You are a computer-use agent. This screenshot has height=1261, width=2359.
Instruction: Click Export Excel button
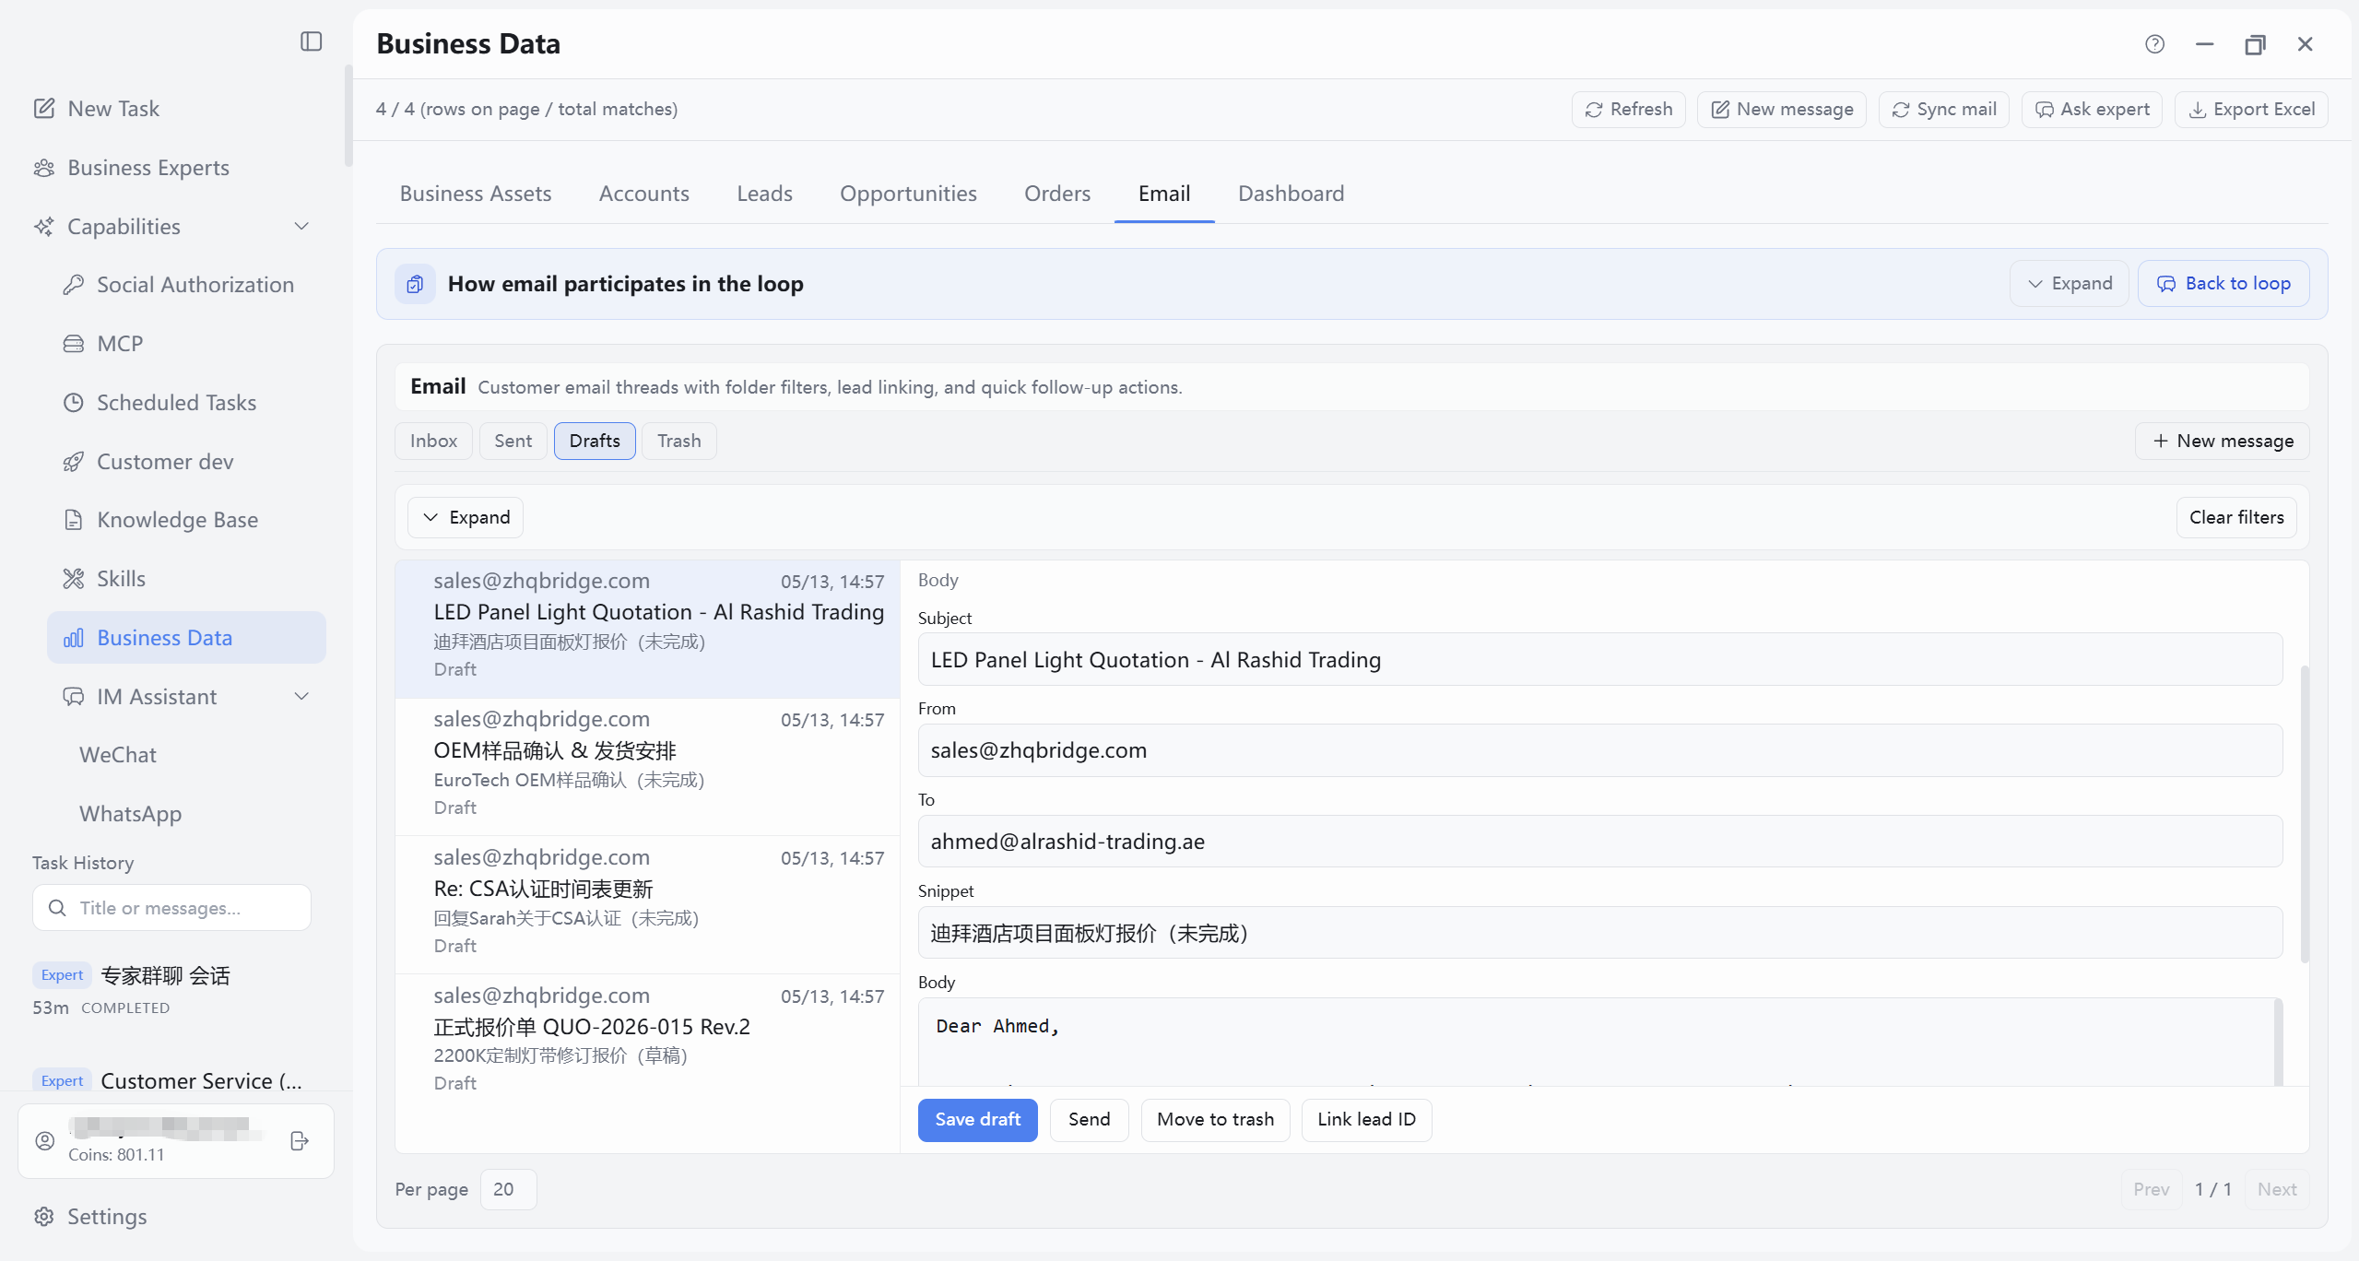[2251, 110]
